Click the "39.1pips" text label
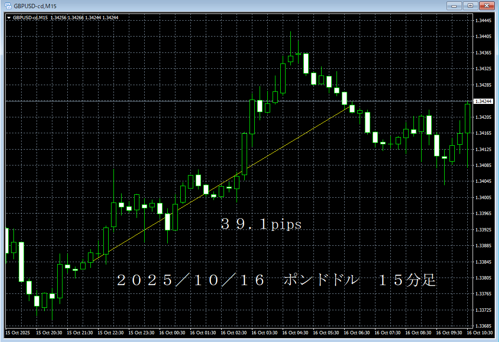This screenshot has height=342, width=499. click(261, 224)
